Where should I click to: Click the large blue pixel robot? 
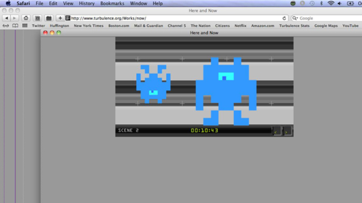tap(226, 92)
